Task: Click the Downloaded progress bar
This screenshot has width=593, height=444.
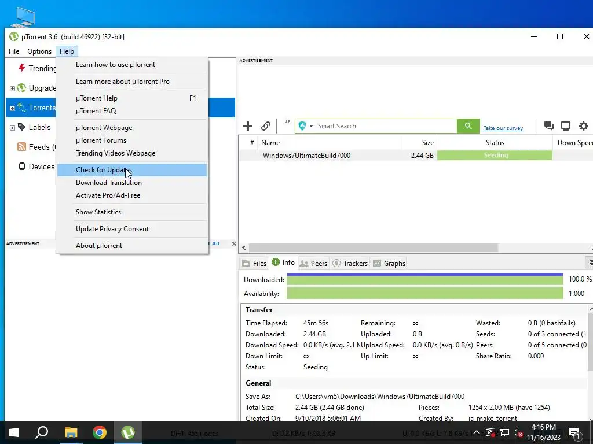Action: [424, 279]
